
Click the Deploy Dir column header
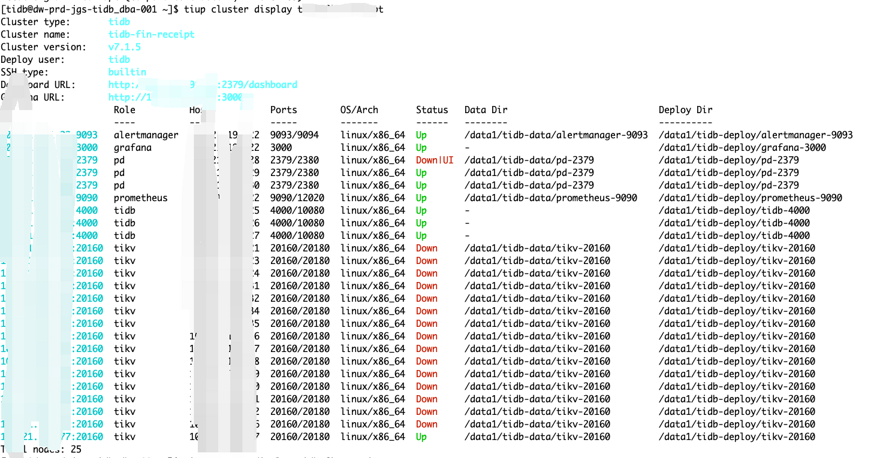click(686, 110)
